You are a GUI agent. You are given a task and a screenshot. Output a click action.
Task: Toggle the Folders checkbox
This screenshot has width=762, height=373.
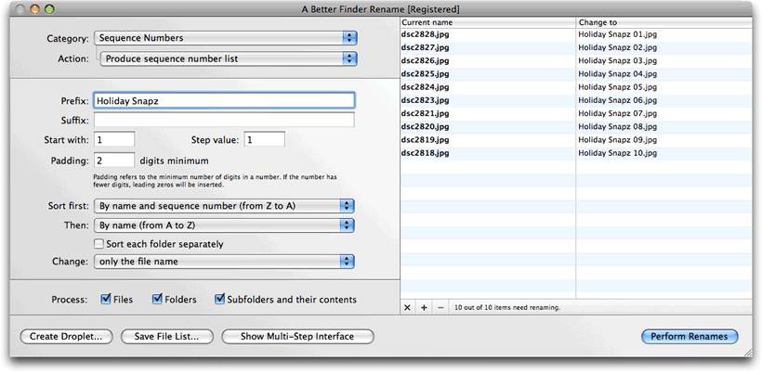click(157, 300)
